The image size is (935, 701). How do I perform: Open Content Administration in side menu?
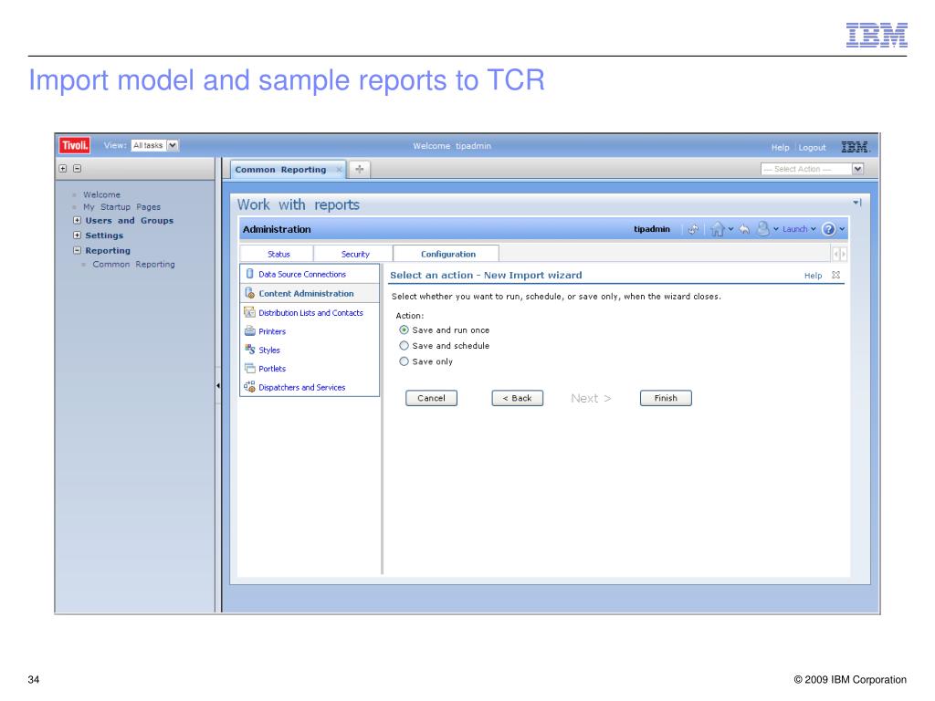click(x=306, y=293)
